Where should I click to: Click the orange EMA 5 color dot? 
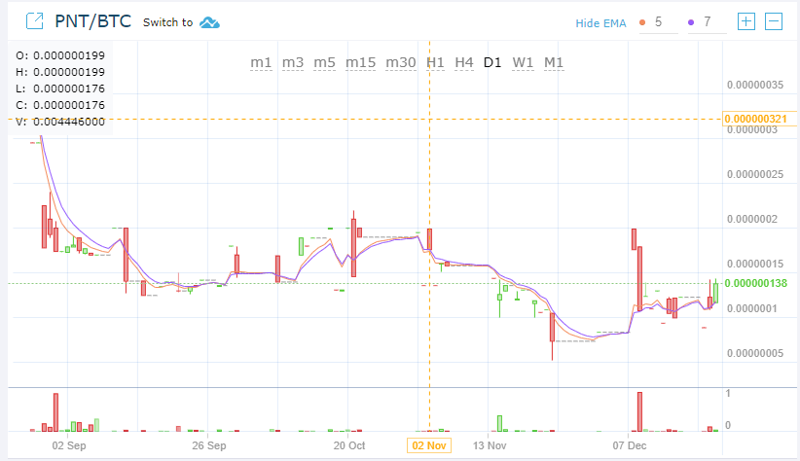tap(641, 21)
